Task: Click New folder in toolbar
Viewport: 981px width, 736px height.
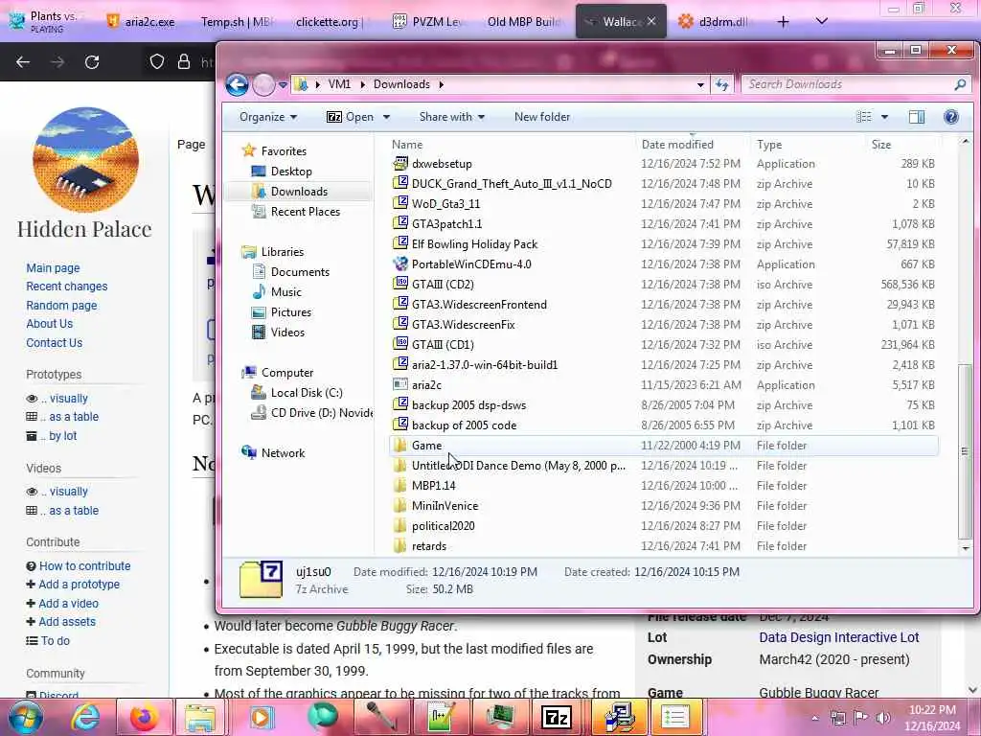Action: (x=542, y=117)
